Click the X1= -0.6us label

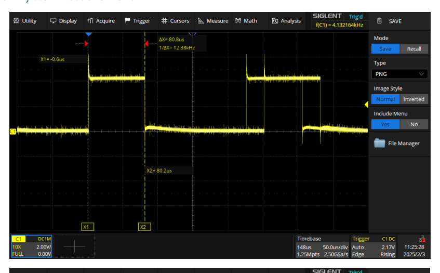[52, 59]
